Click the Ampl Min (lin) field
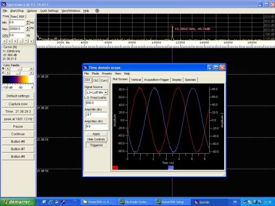Image resolution: width=275 pixels, height=206 pixels. tap(96, 115)
